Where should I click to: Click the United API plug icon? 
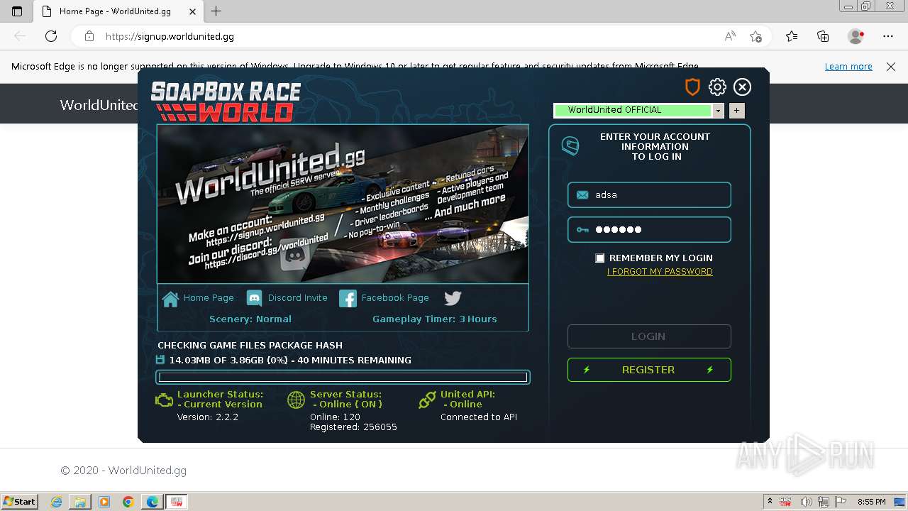click(427, 400)
